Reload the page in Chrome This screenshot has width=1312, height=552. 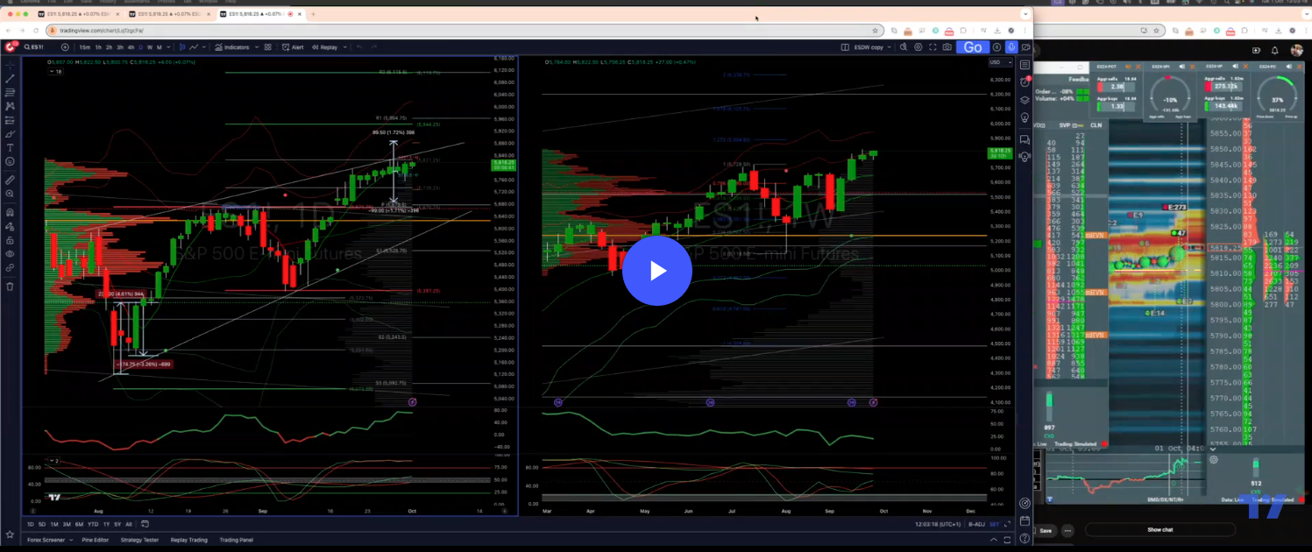pos(36,31)
